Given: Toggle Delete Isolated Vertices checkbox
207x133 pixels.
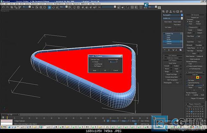Looking at the screenshot, I should pyautogui.click(x=187, y=66).
